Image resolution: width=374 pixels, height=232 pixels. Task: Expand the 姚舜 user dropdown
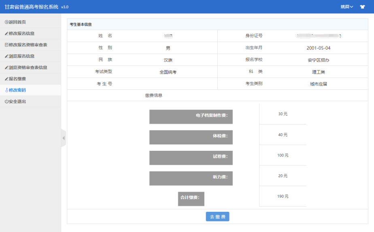coord(347,7)
